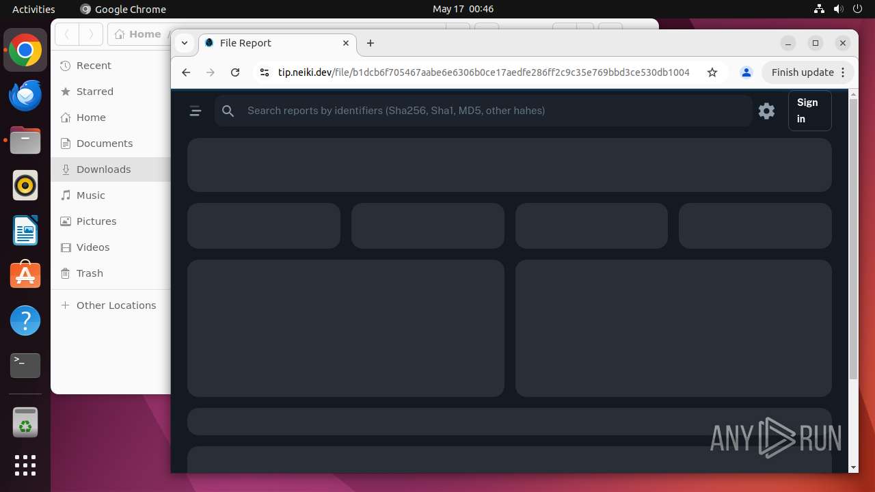Focus the 'Search reports by identifiers' field

(483, 111)
